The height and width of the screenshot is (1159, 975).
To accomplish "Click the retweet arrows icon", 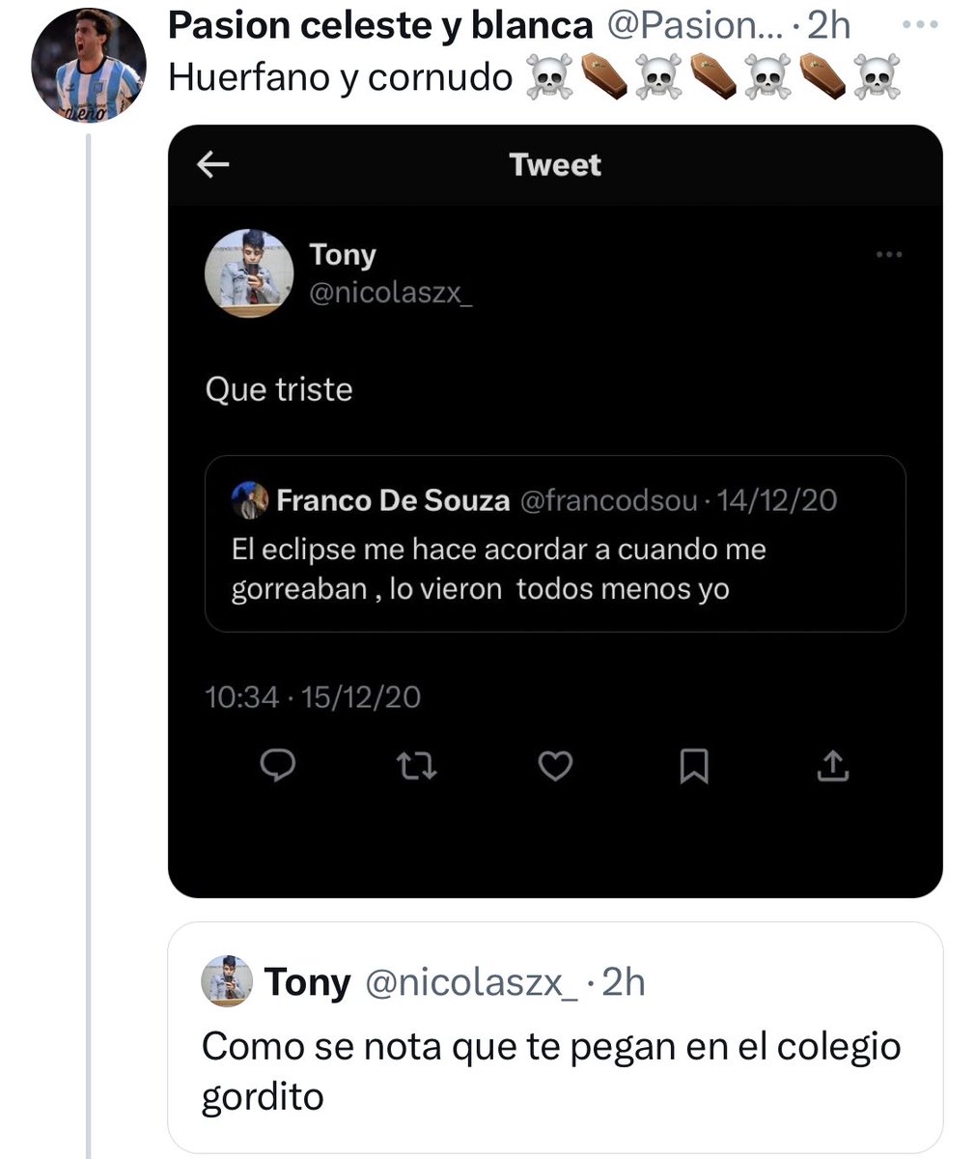I will [417, 767].
